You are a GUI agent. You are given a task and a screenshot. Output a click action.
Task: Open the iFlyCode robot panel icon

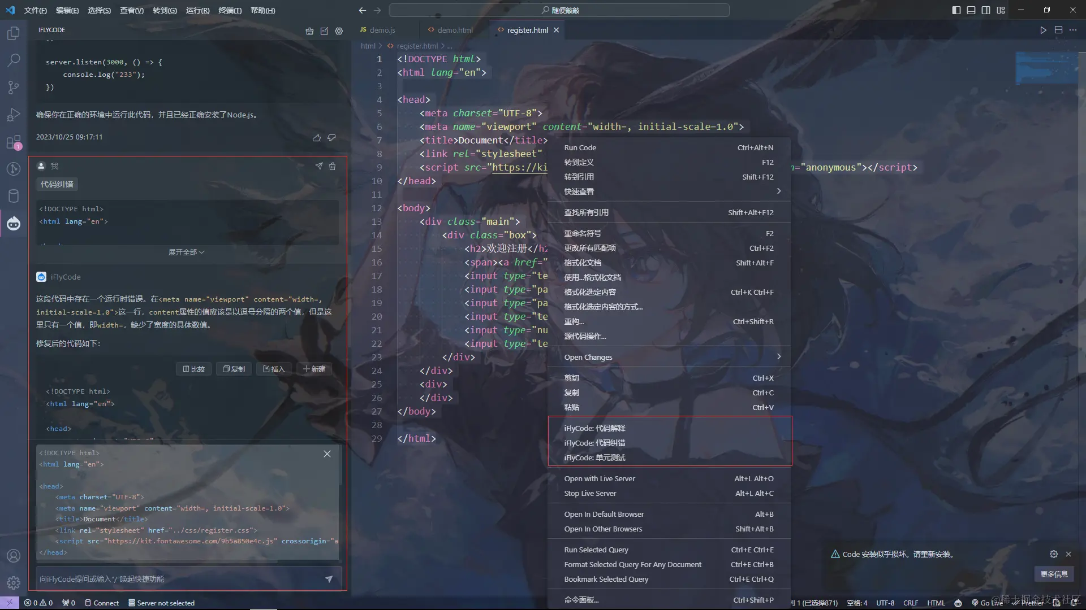(x=14, y=224)
